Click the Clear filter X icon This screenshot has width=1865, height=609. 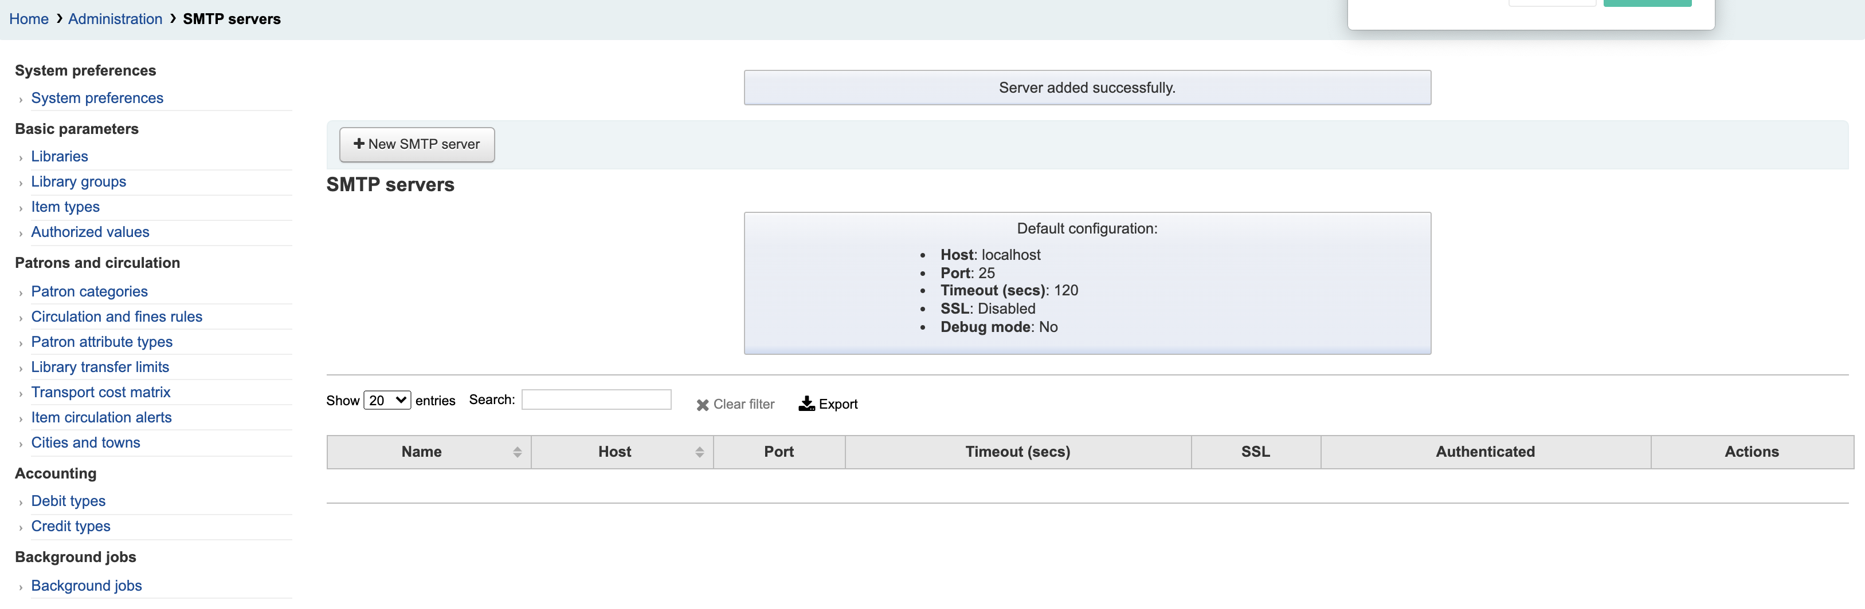(x=702, y=405)
